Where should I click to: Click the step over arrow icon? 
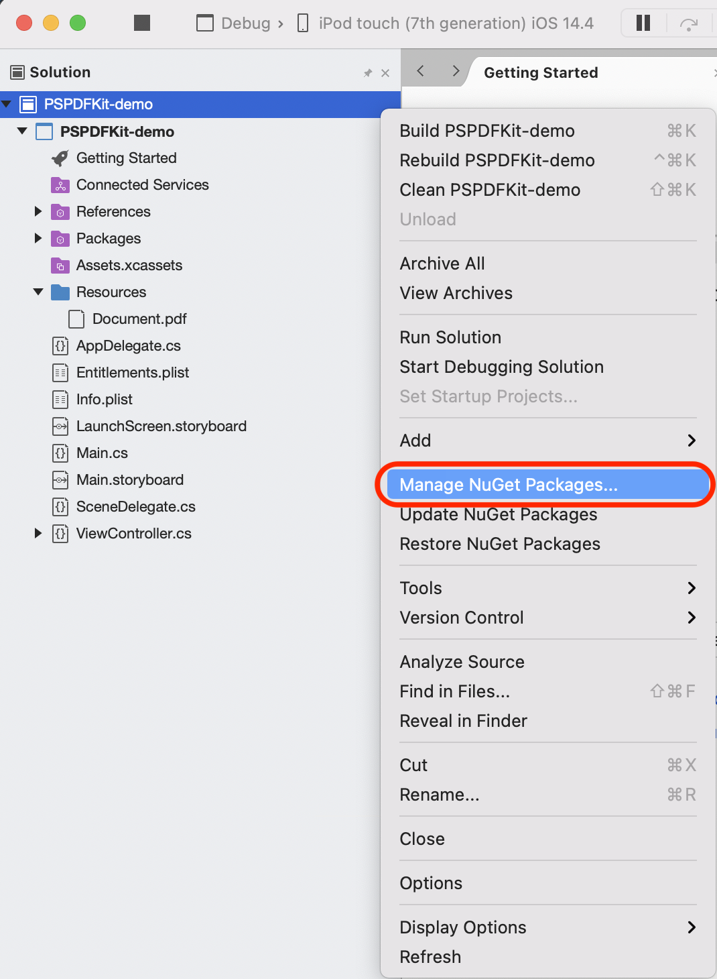click(x=689, y=25)
